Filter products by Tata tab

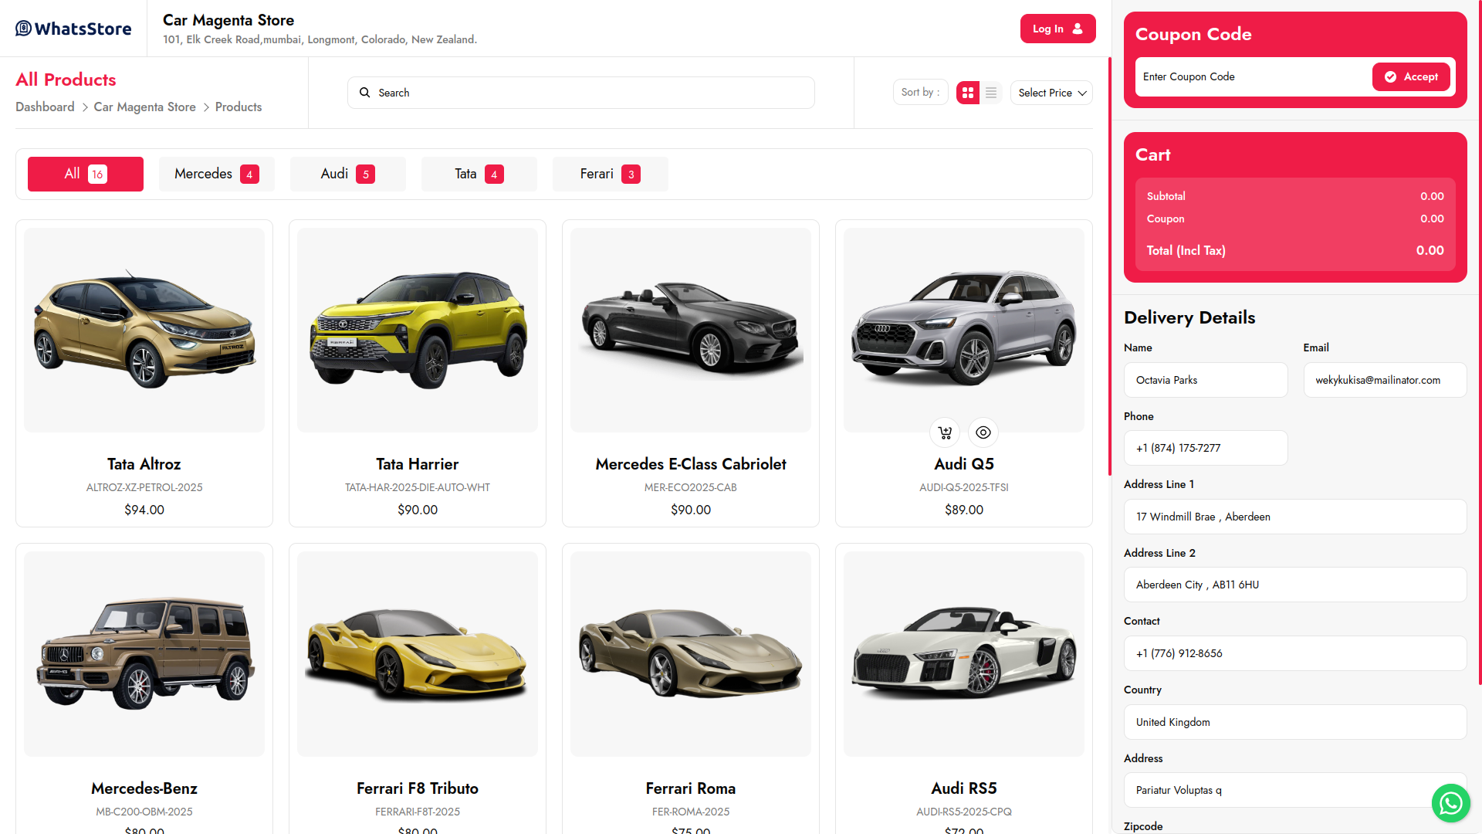point(479,175)
